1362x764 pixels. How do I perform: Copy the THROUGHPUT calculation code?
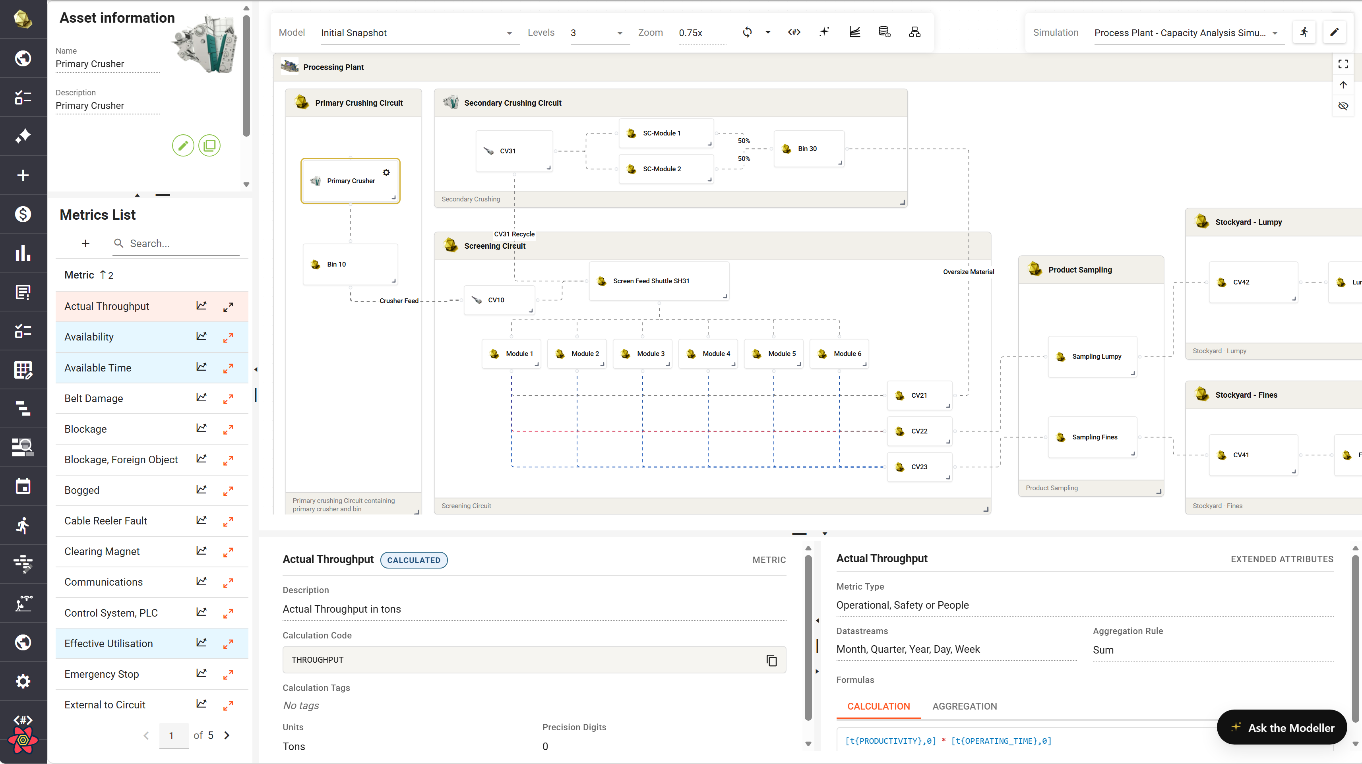(x=771, y=660)
